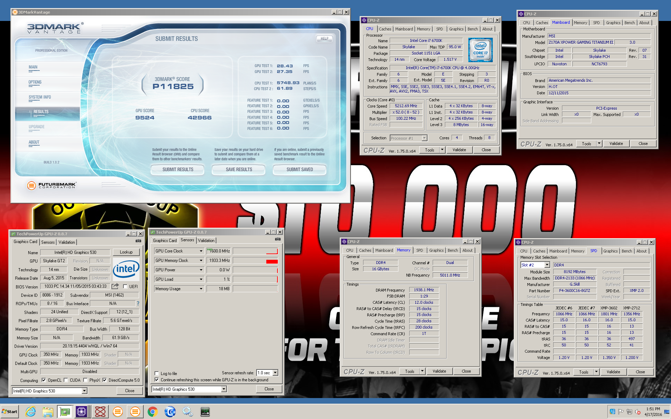The height and width of the screenshot is (419, 671).
Task: Open Processor #1 selection dropdown in CPU-Z
Action: [x=424, y=138]
